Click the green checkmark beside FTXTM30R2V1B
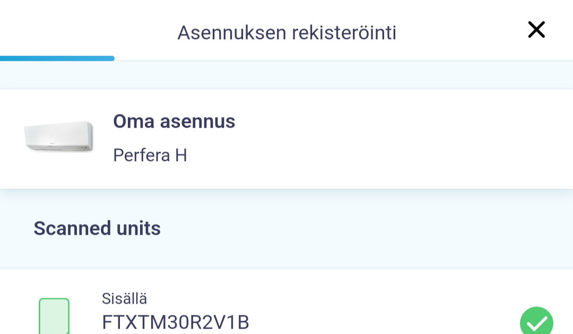The image size is (573, 334). 536,322
